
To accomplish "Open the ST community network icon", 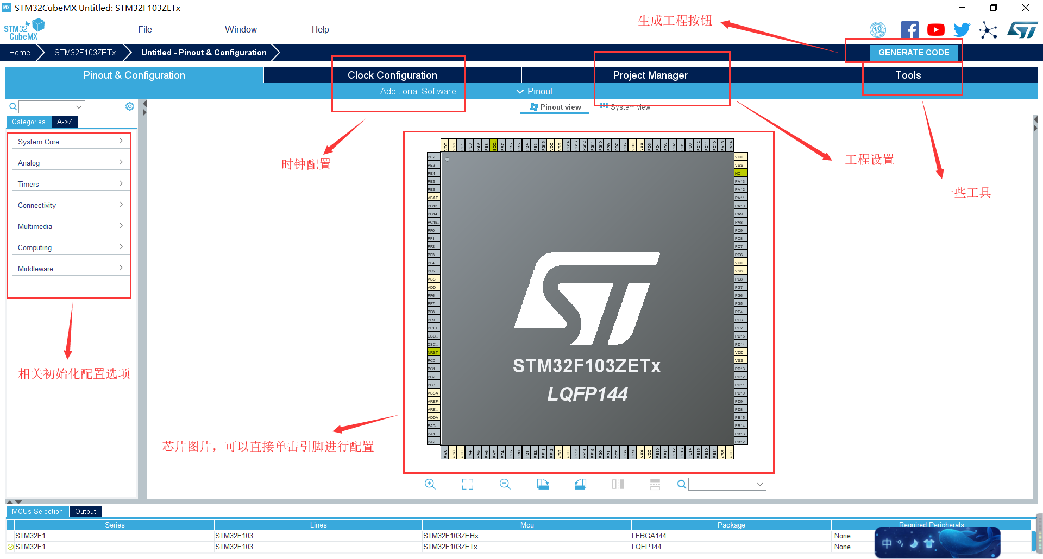I will tap(988, 30).
